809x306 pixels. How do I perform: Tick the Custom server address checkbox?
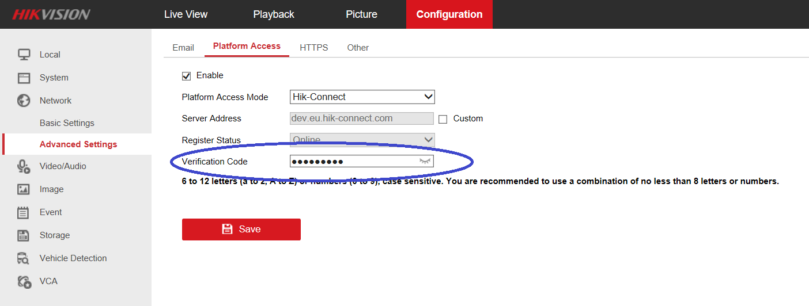coord(443,119)
